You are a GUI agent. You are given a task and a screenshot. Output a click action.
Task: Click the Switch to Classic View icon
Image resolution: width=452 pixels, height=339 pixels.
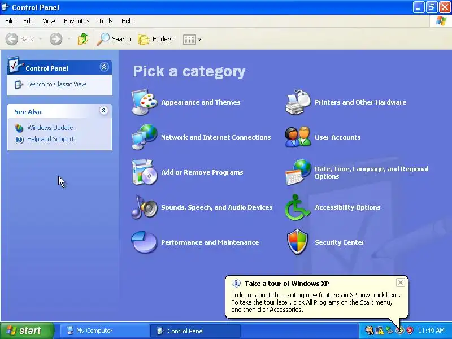[x=19, y=84]
